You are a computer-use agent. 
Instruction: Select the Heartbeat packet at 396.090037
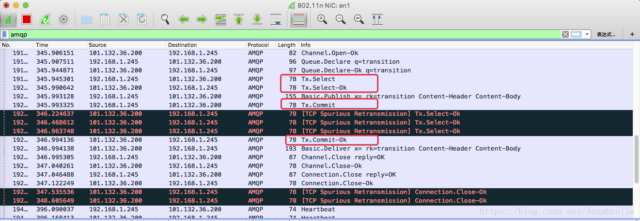pos(316,209)
